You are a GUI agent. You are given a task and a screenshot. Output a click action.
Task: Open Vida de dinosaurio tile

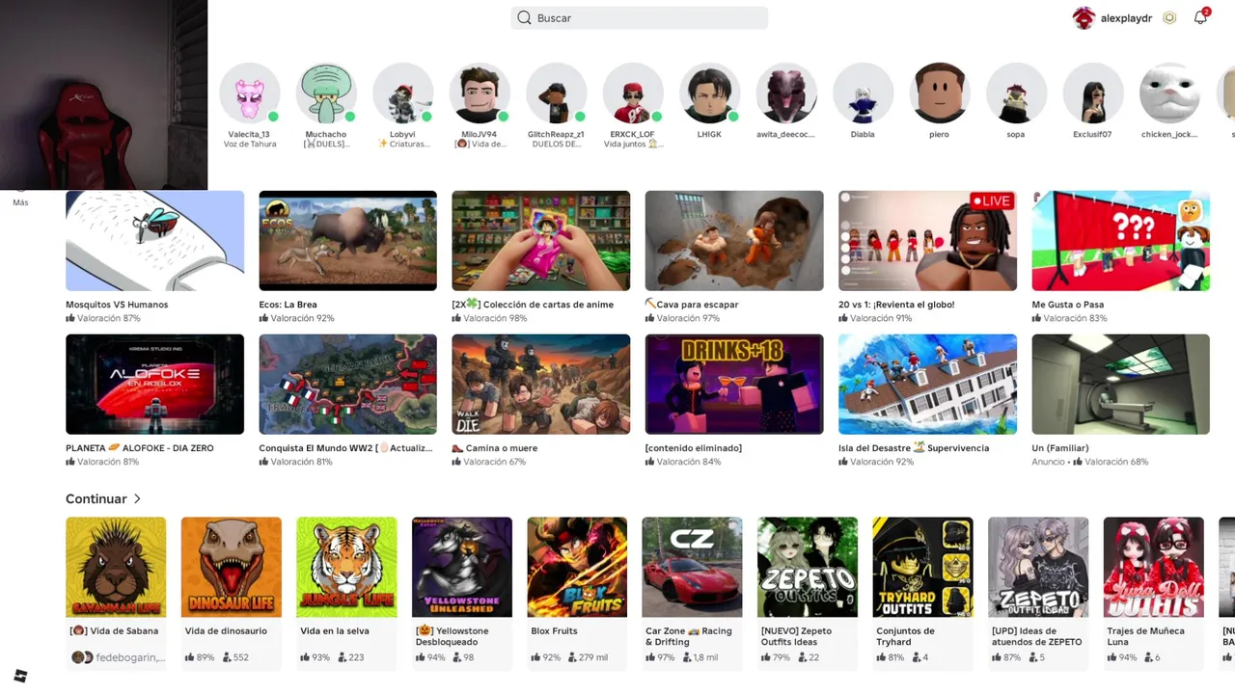click(x=232, y=592)
